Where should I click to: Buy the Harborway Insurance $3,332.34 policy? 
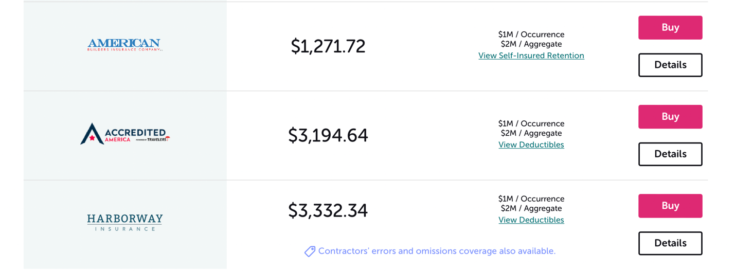[670, 206]
